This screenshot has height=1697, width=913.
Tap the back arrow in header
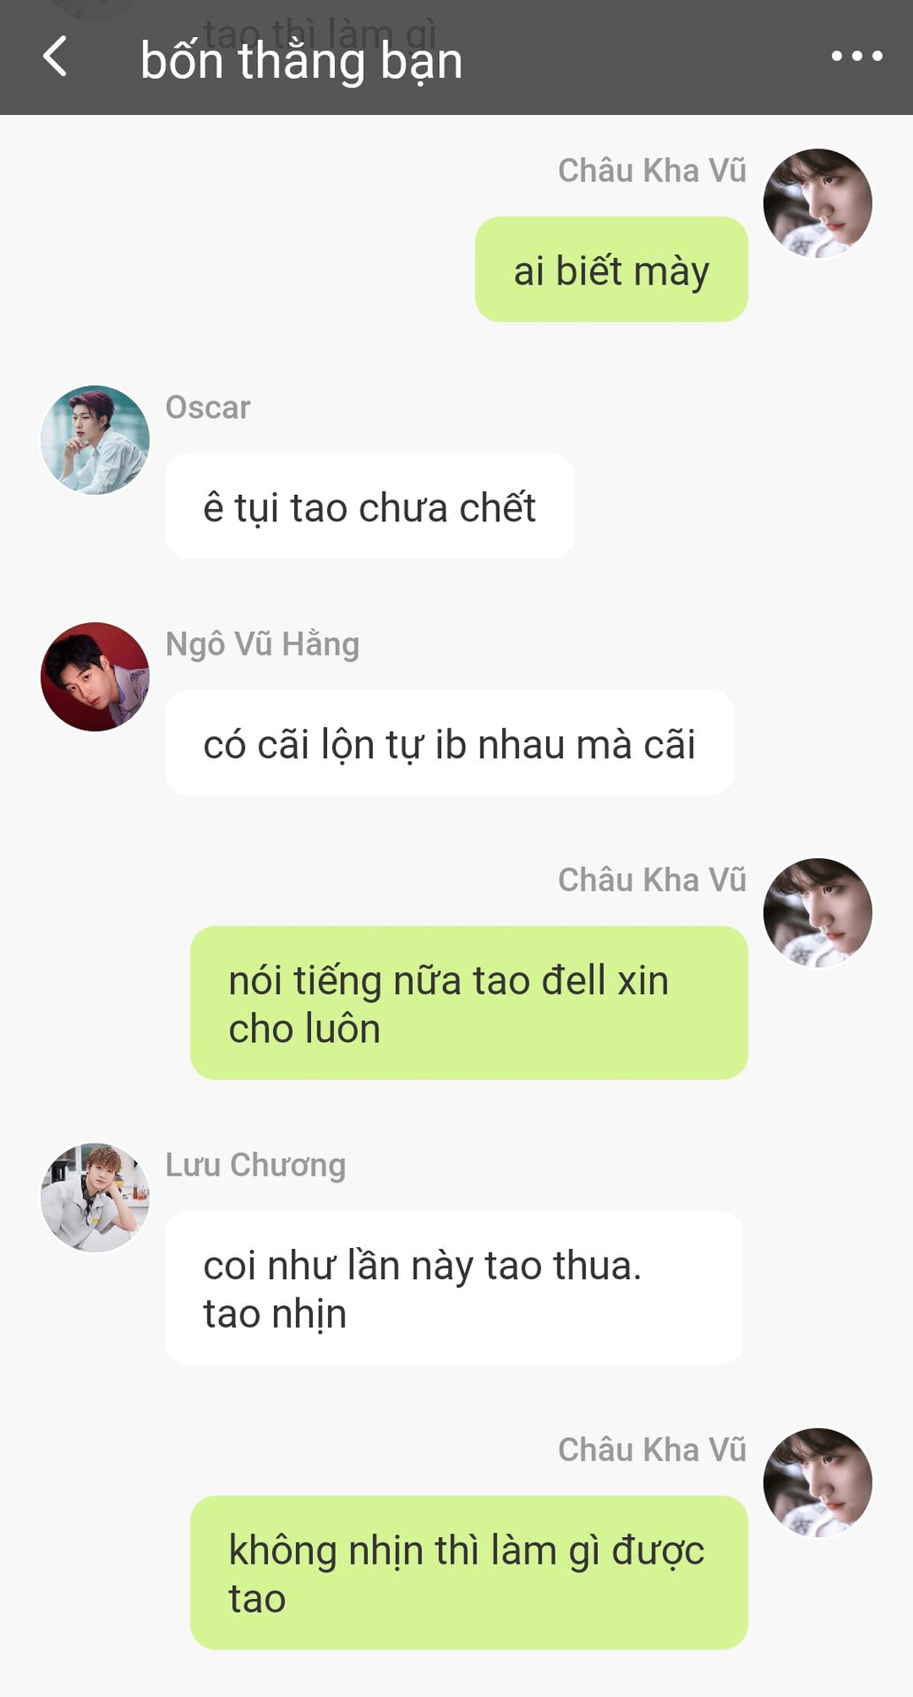(55, 57)
